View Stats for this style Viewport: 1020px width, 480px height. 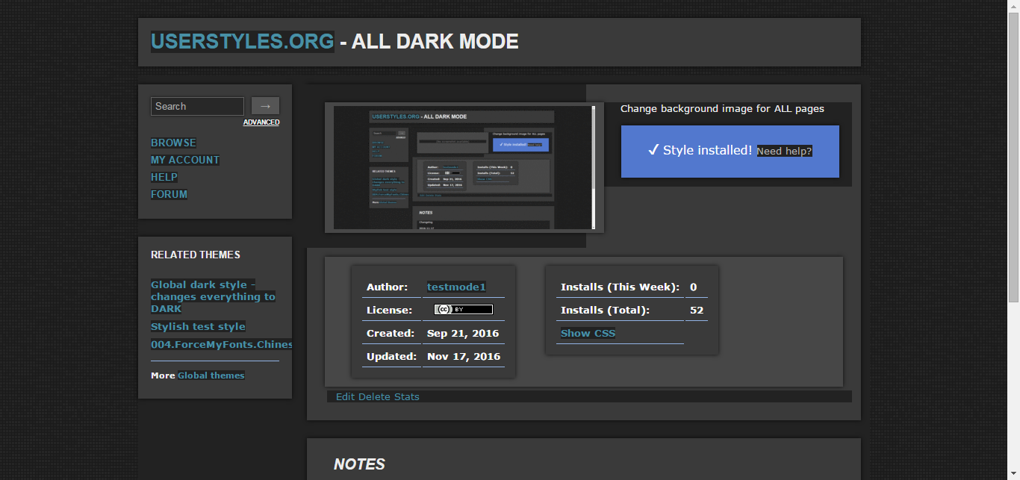pos(407,396)
